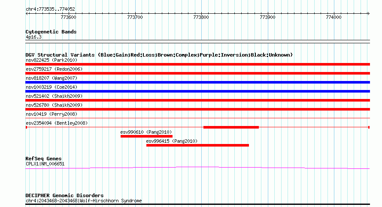The height and width of the screenshot is (207, 382).
Task: Click the left arrow of the coordinate ruler
Action: tap(27, 14)
